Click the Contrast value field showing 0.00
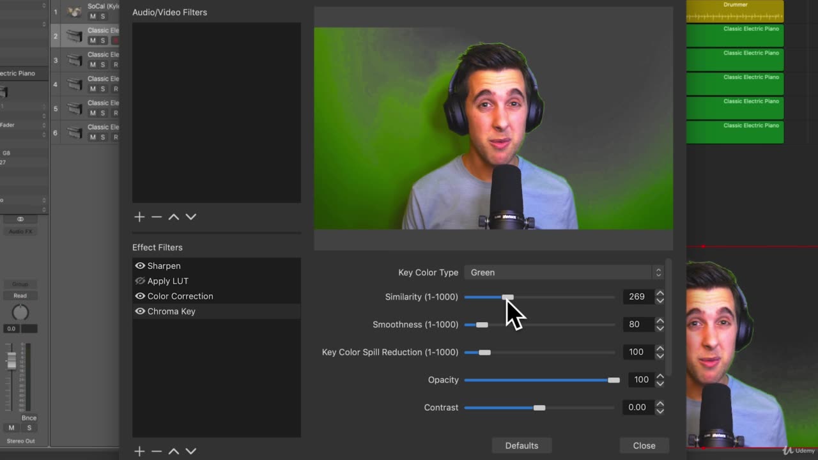This screenshot has height=460, width=818. [638, 407]
